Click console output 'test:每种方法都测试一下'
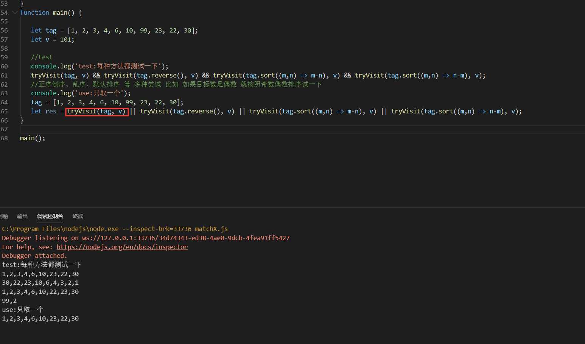The width and height of the screenshot is (585, 344). tap(42, 265)
